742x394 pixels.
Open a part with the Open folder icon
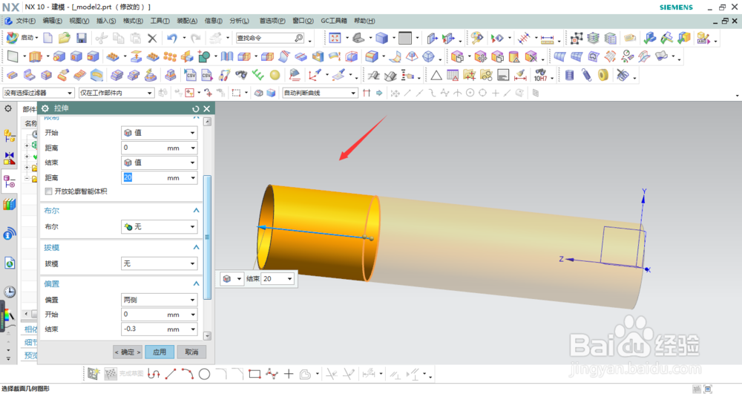coord(65,38)
